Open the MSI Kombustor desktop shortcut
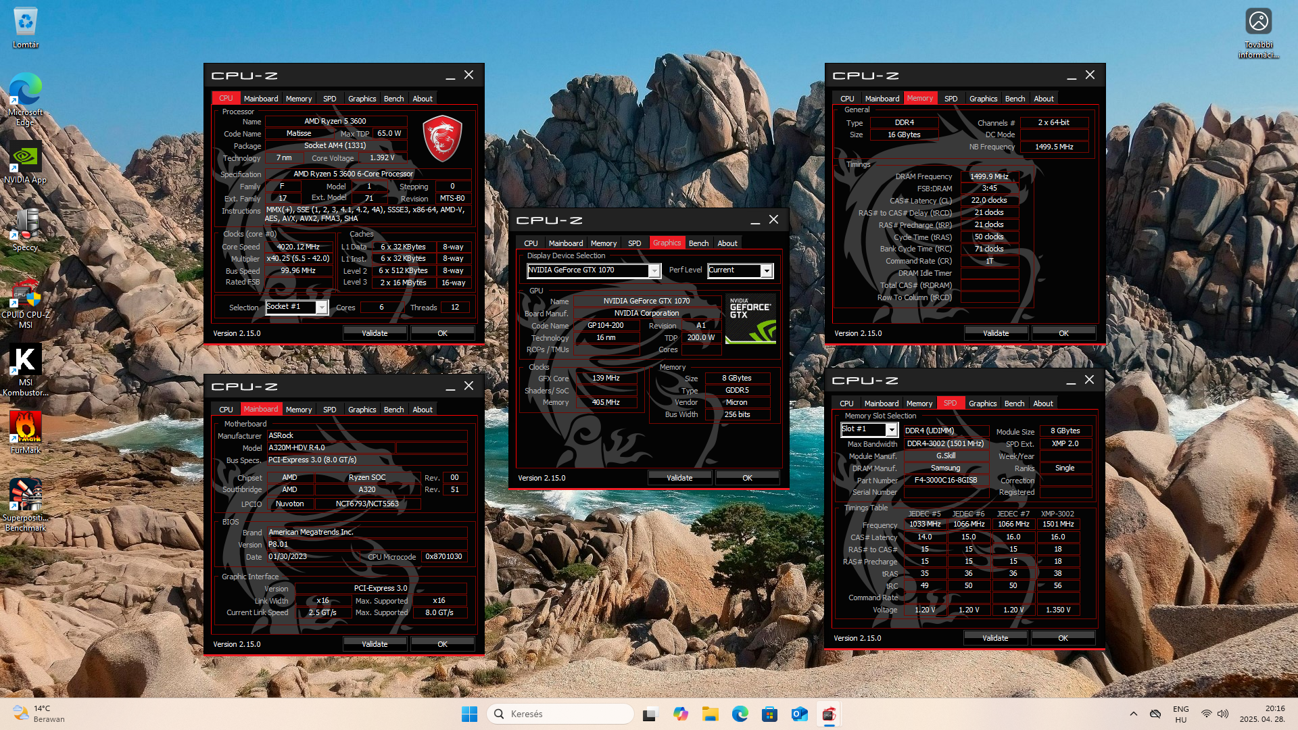Screen dimensions: 1298x730 pos(26,370)
